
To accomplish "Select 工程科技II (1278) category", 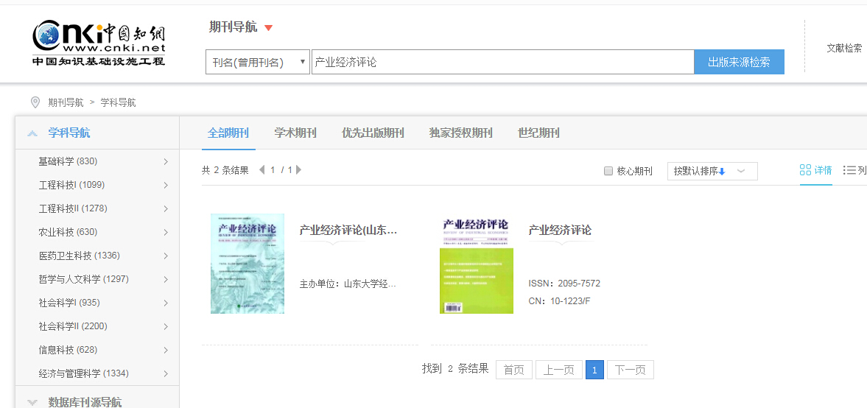I will click(x=73, y=208).
